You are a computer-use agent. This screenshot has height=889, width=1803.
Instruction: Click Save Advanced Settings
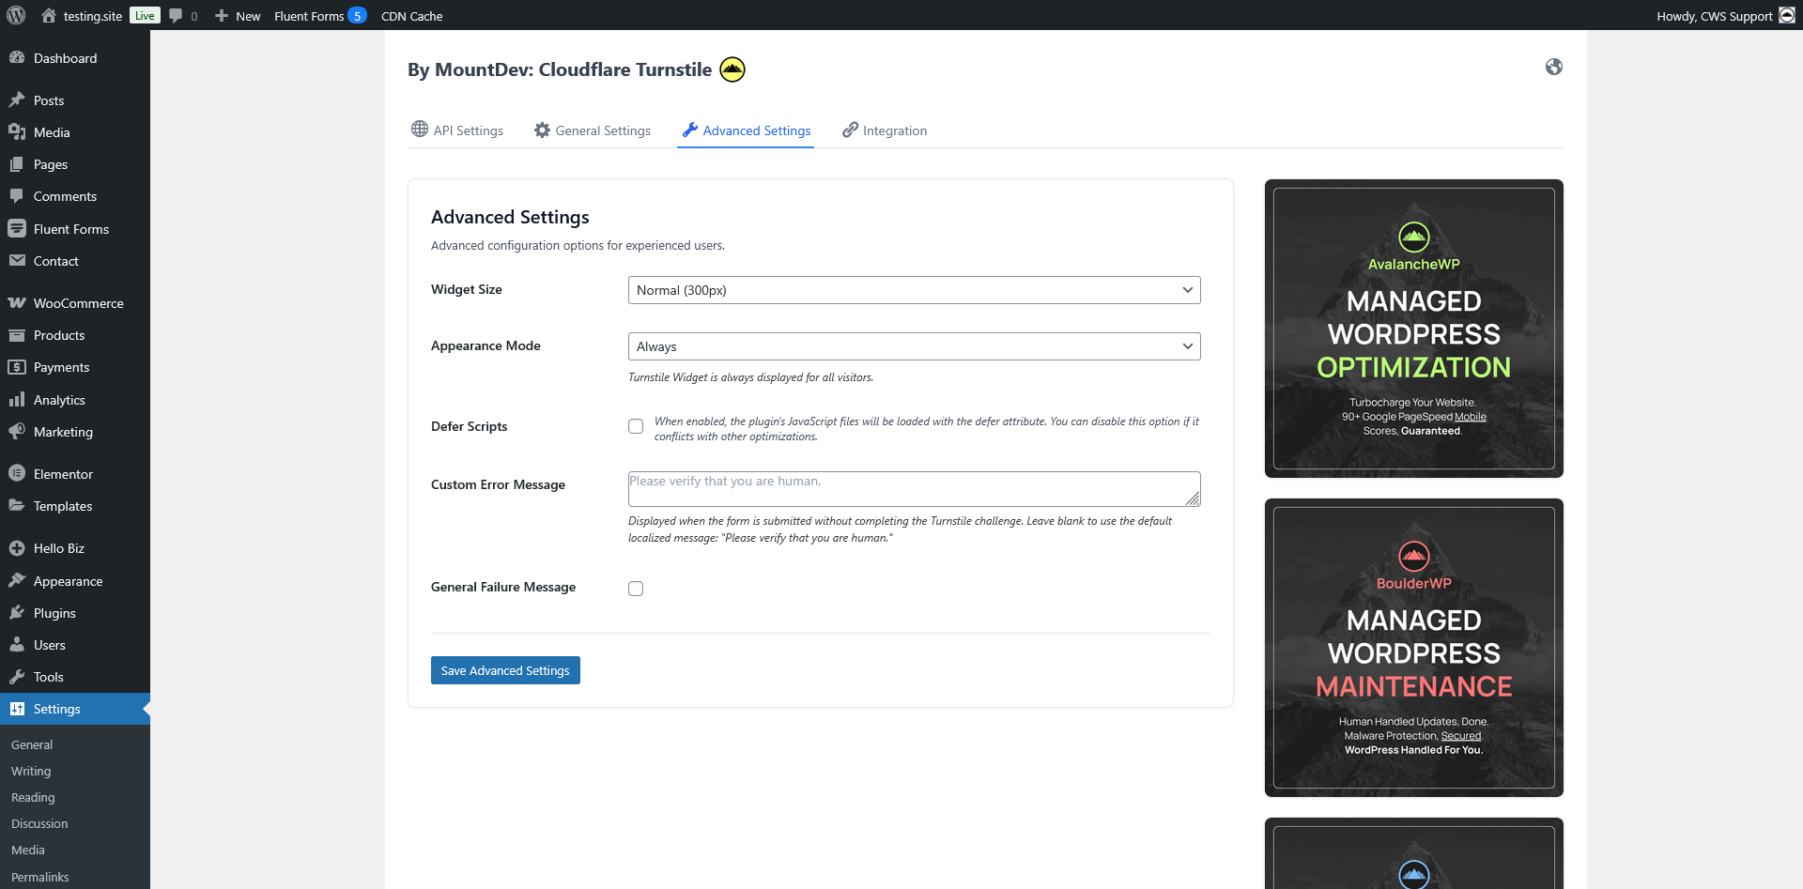tap(504, 669)
